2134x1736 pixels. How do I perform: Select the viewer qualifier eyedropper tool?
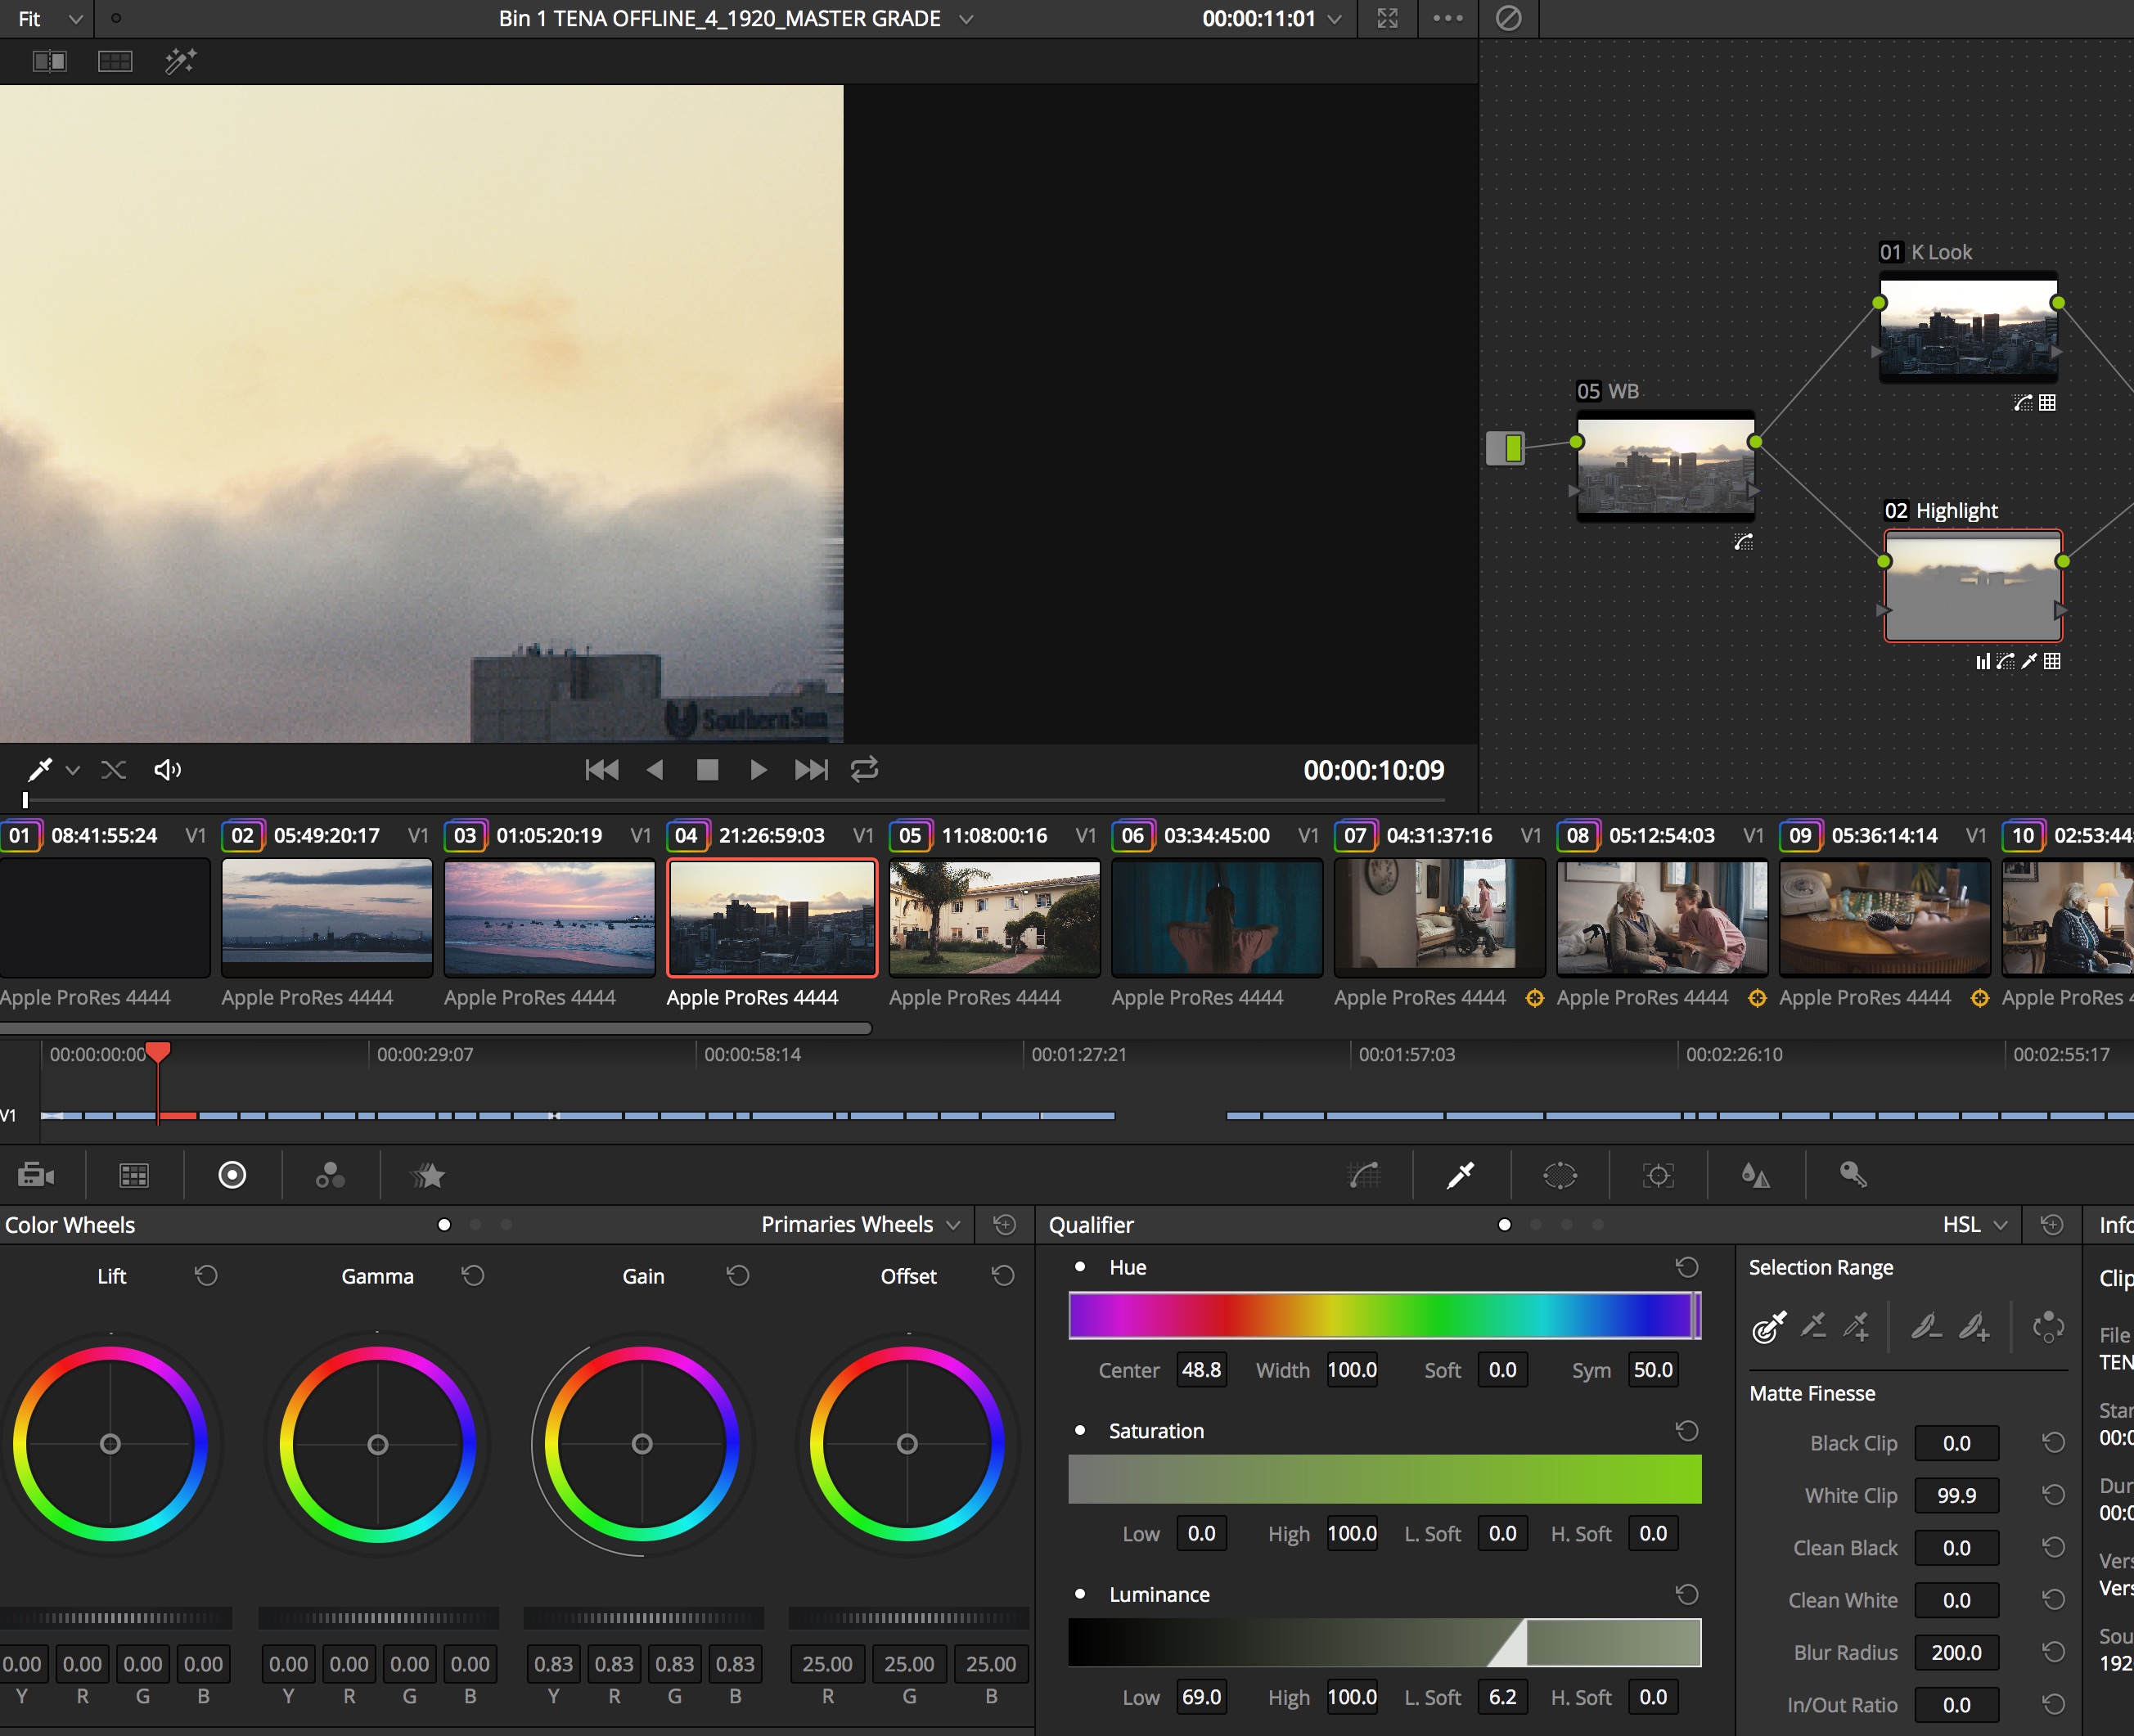[39, 770]
